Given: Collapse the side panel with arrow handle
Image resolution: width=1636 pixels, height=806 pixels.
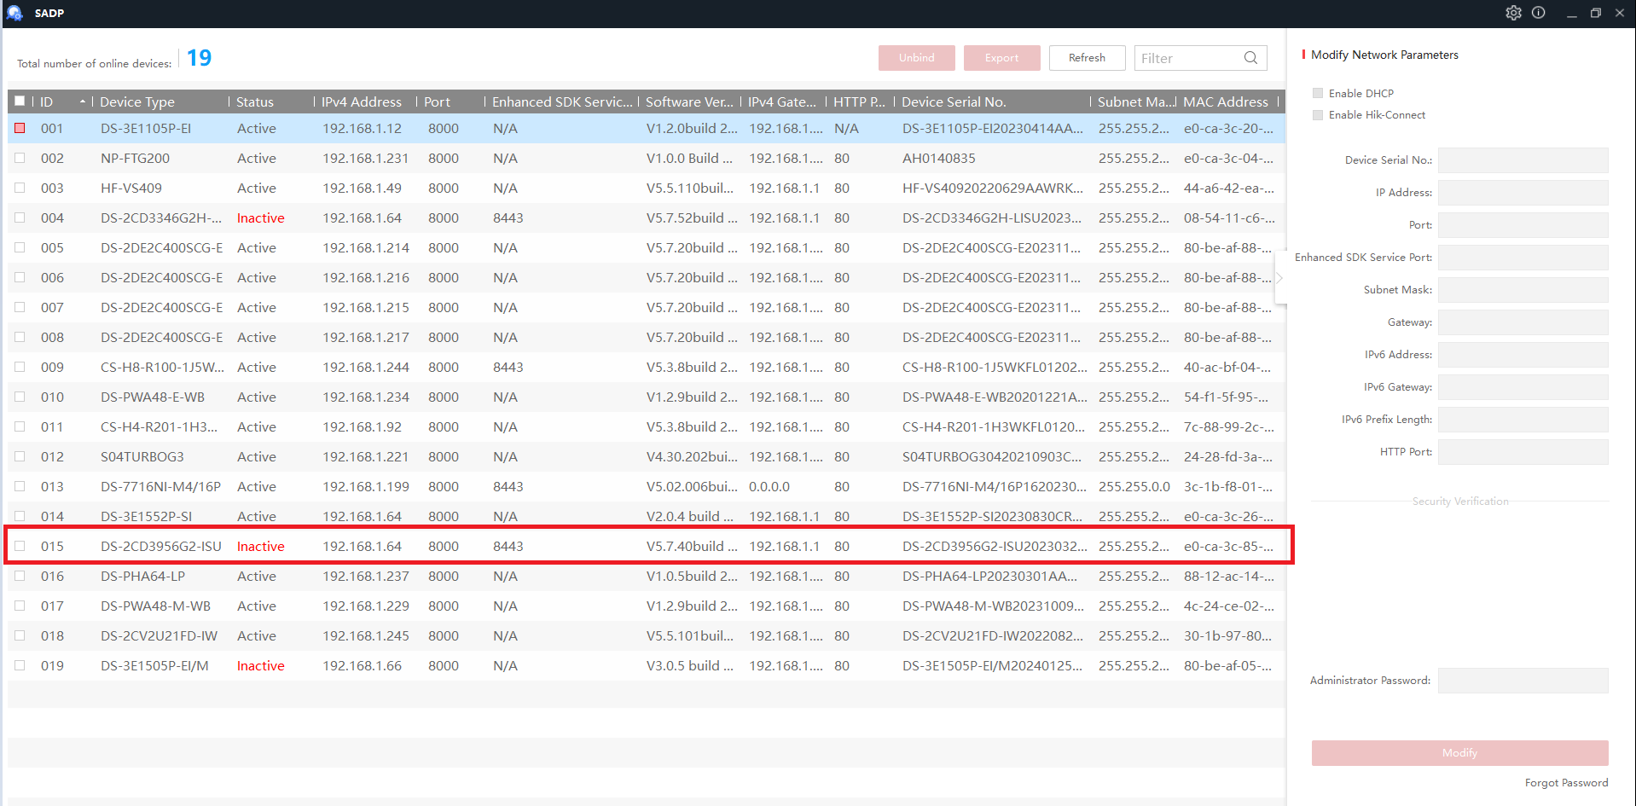Looking at the screenshot, I should pos(1279,277).
